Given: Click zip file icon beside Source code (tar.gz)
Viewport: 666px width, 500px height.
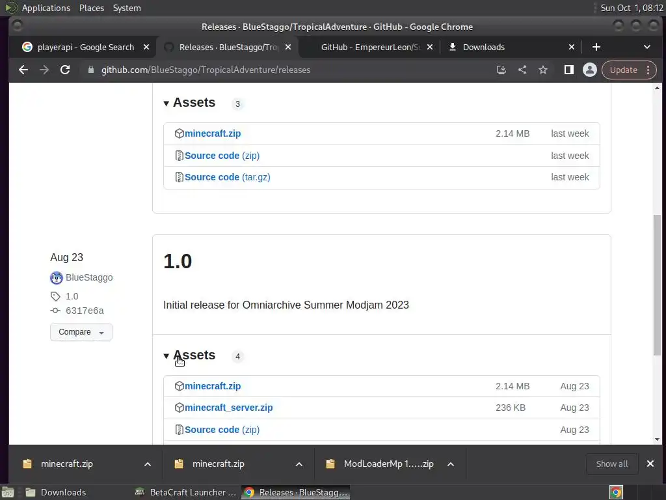Looking at the screenshot, I should point(180,177).
